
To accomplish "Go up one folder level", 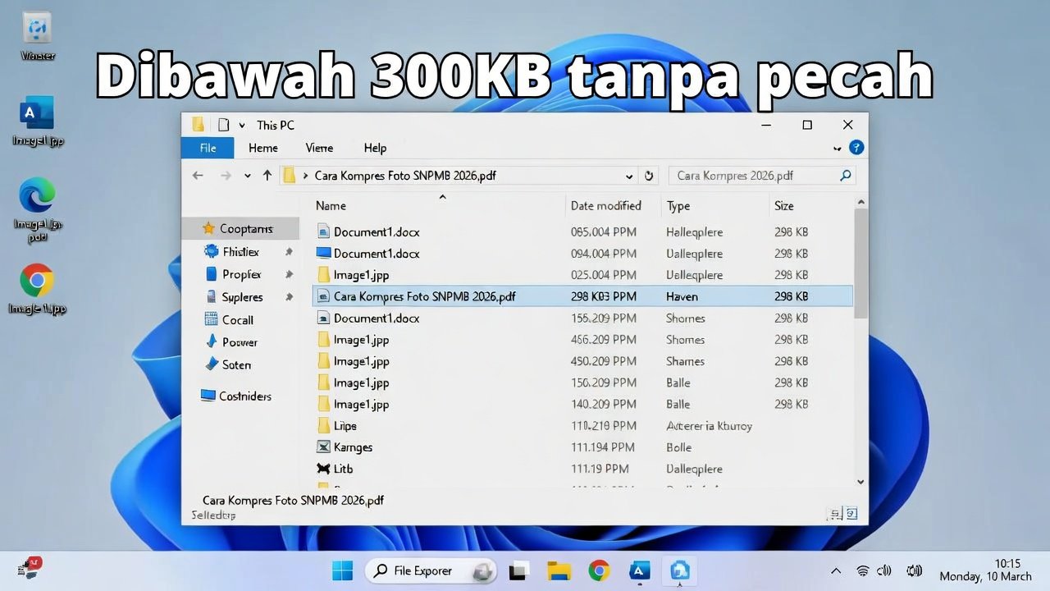I will click(x=267, y=175).
